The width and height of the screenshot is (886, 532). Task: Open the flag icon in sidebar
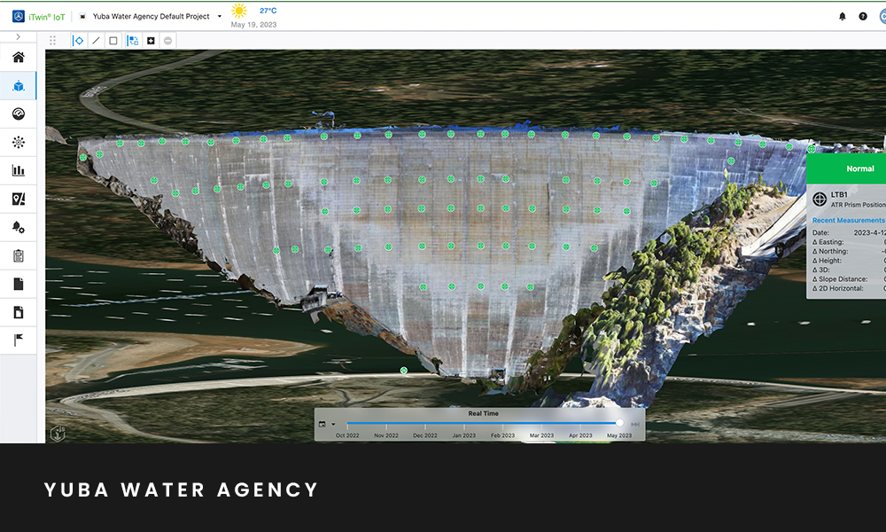18,340
